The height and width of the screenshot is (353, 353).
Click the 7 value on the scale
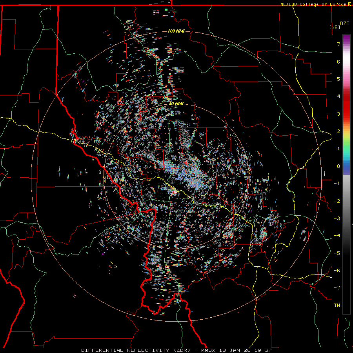(x=338, y=44)
